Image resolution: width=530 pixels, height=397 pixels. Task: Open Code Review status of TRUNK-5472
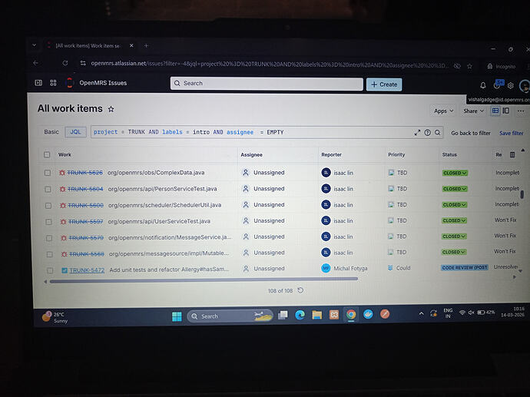click(464, 267)
